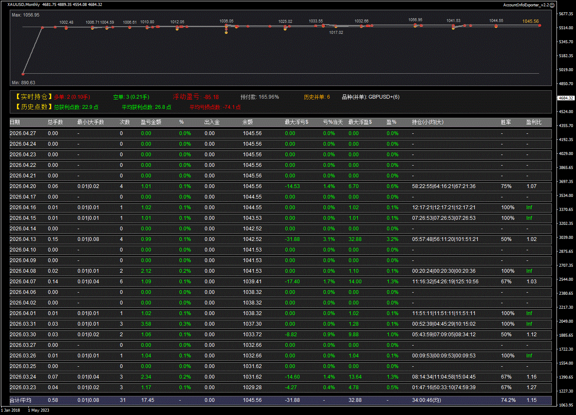Select the 2026.04.20 row date

click(x=23, y=186)
